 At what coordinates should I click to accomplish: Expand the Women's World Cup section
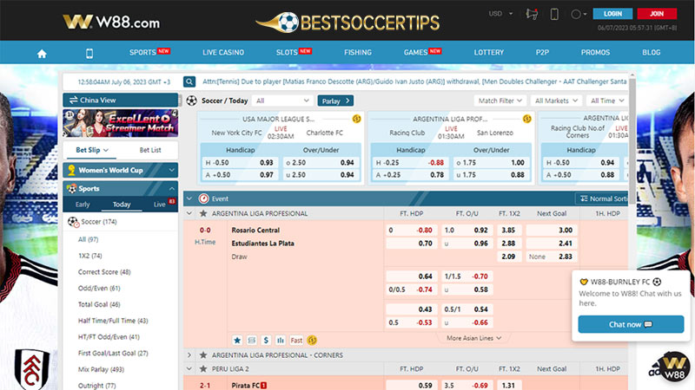(171, 170)
